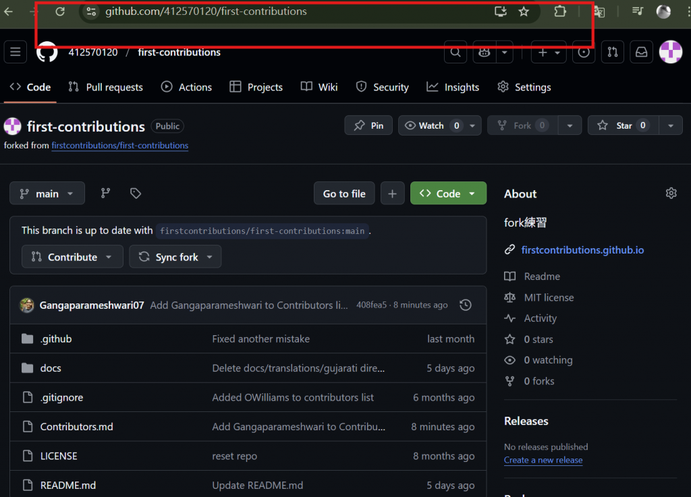
Task: Click the install app icon in address bar
Action: (500, 11)
